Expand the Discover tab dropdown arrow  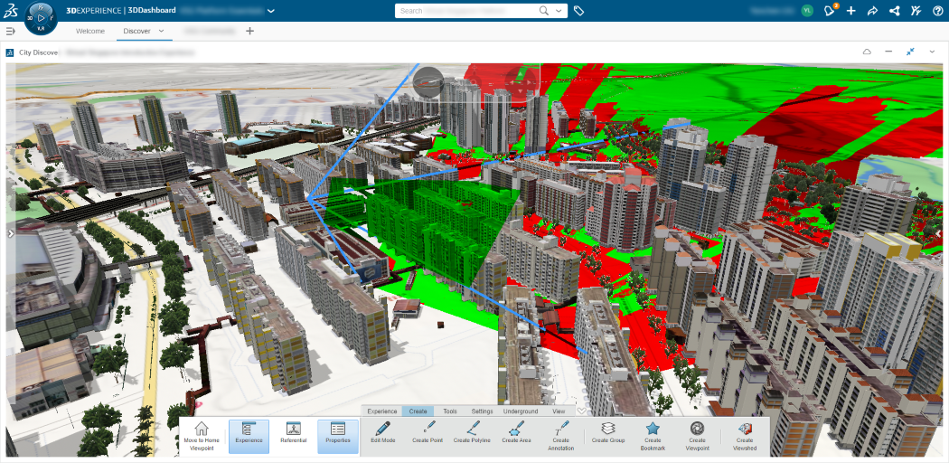click(161, 31)
